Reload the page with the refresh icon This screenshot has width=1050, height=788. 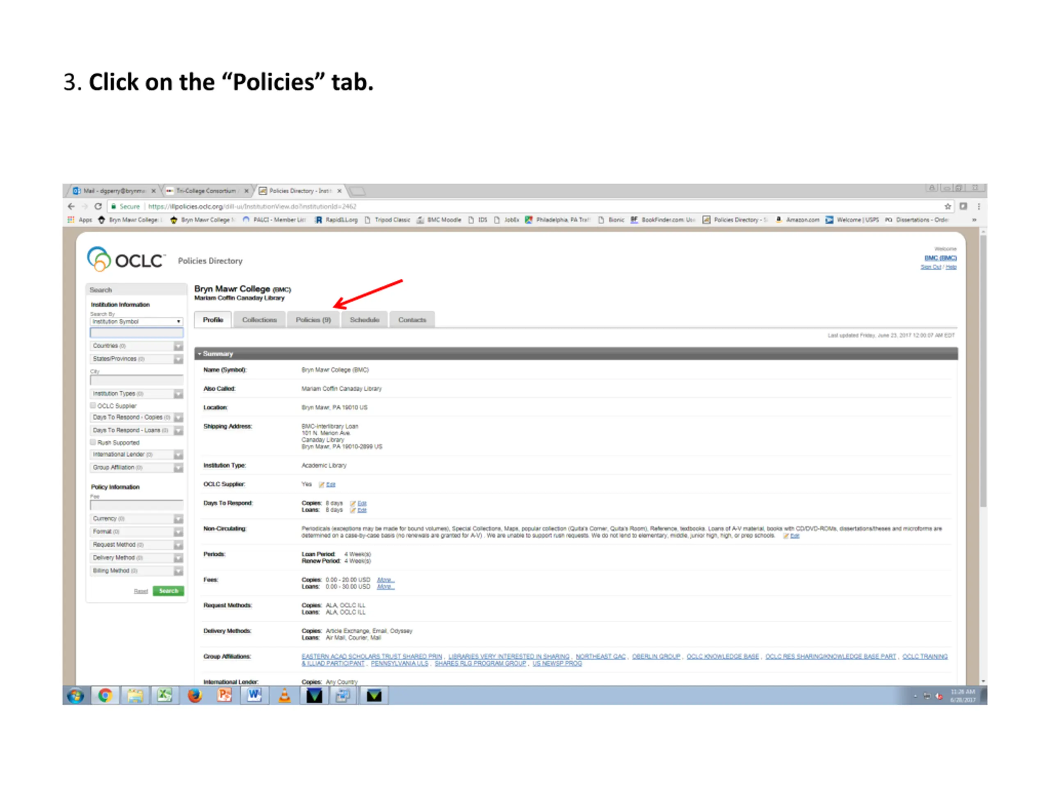pyautogui.click(x=98, y=206)
